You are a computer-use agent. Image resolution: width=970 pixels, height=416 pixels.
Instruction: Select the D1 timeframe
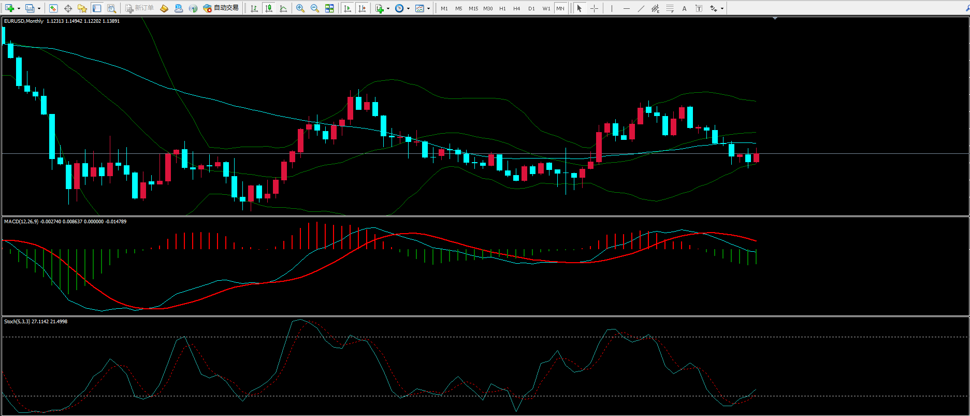click(531, 8)
